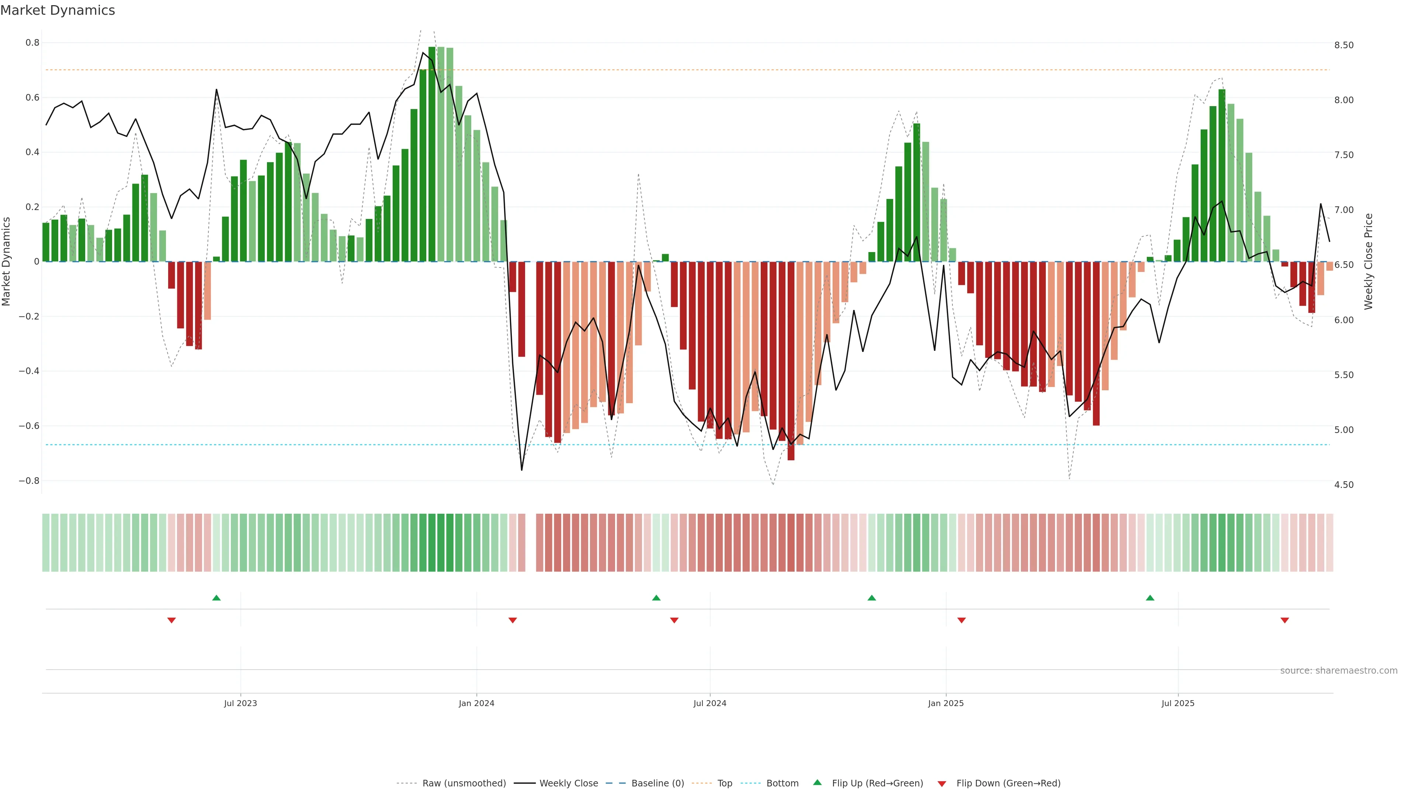
Task: Click the green flip-up marker nearest Jul 2025
Action: coord(1150,598)
